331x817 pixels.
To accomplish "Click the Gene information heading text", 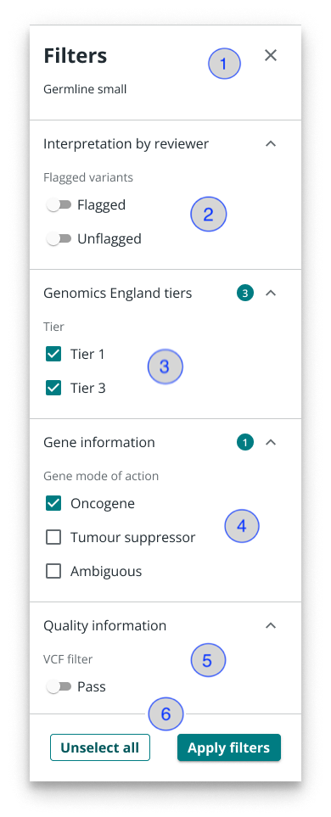I will pos(99,443).
